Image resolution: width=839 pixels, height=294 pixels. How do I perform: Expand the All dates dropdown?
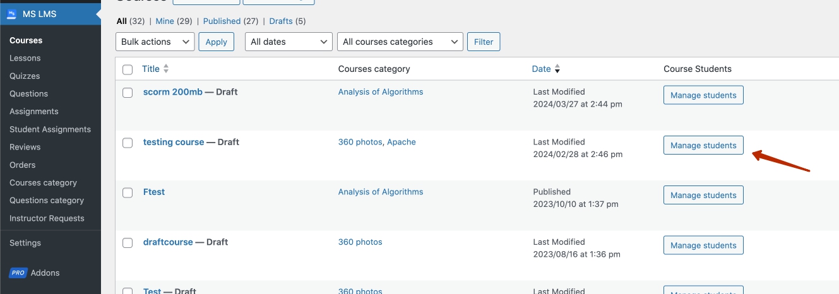coord(289,42)
